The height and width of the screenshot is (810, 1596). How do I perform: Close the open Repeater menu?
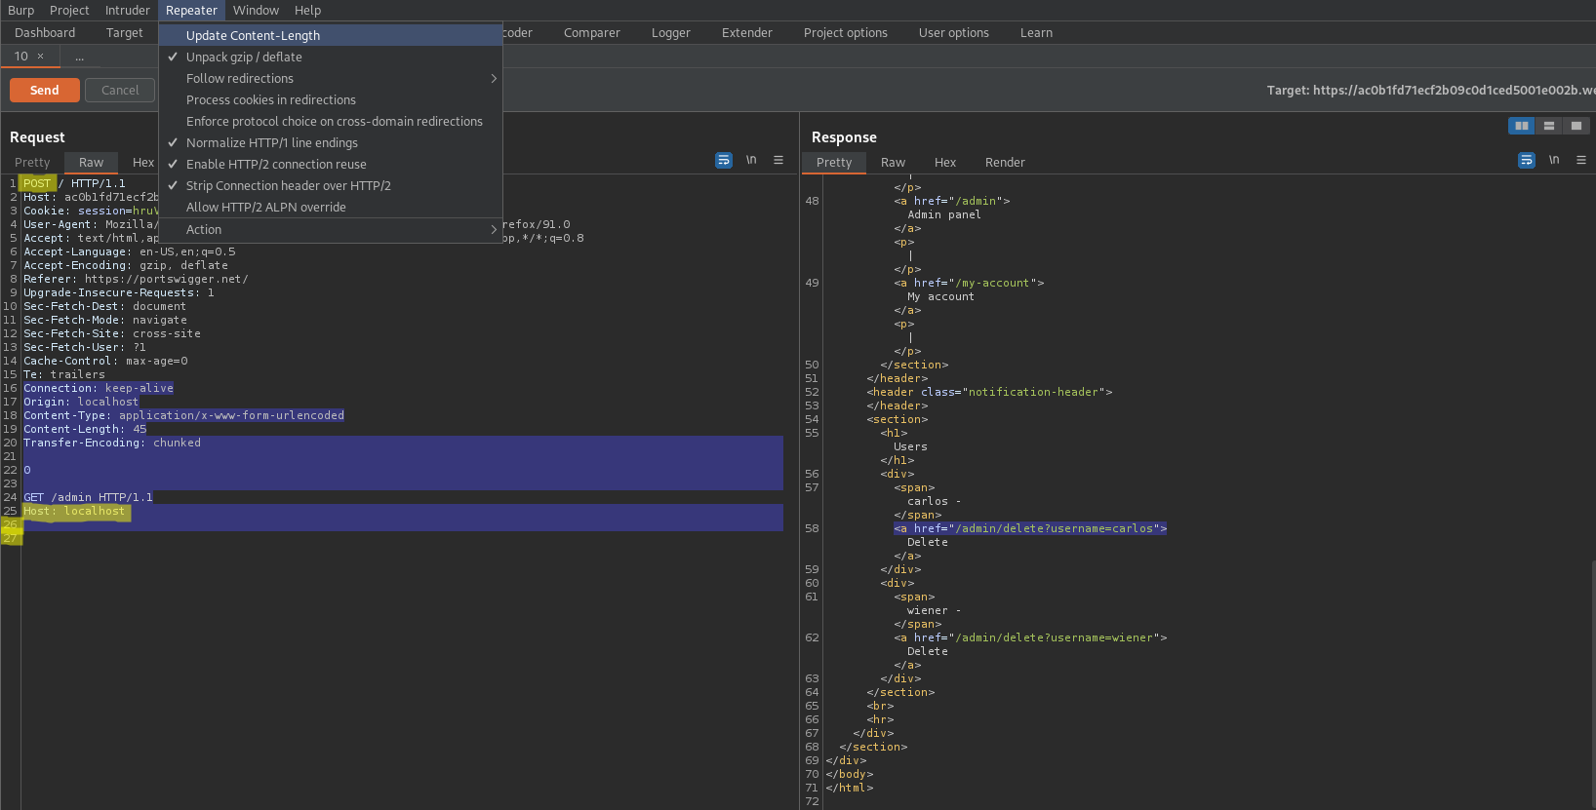(191, 10)
